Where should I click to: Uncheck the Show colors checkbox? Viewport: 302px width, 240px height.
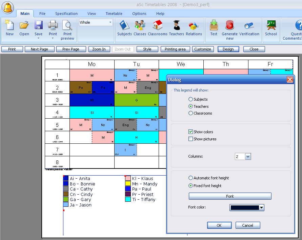click(191, 132)
